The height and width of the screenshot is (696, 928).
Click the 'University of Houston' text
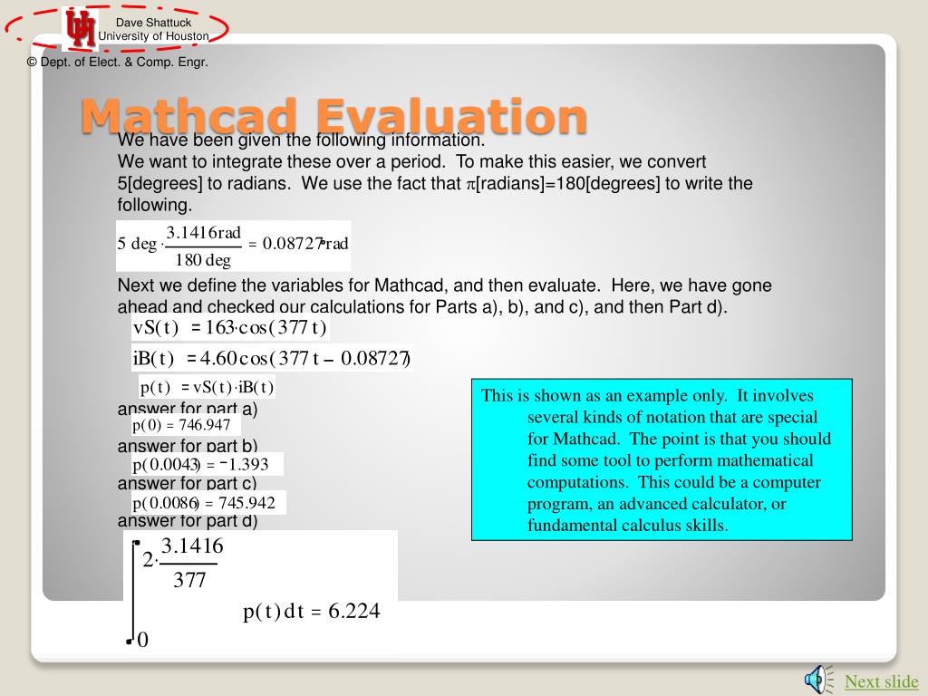pos(153,36)
